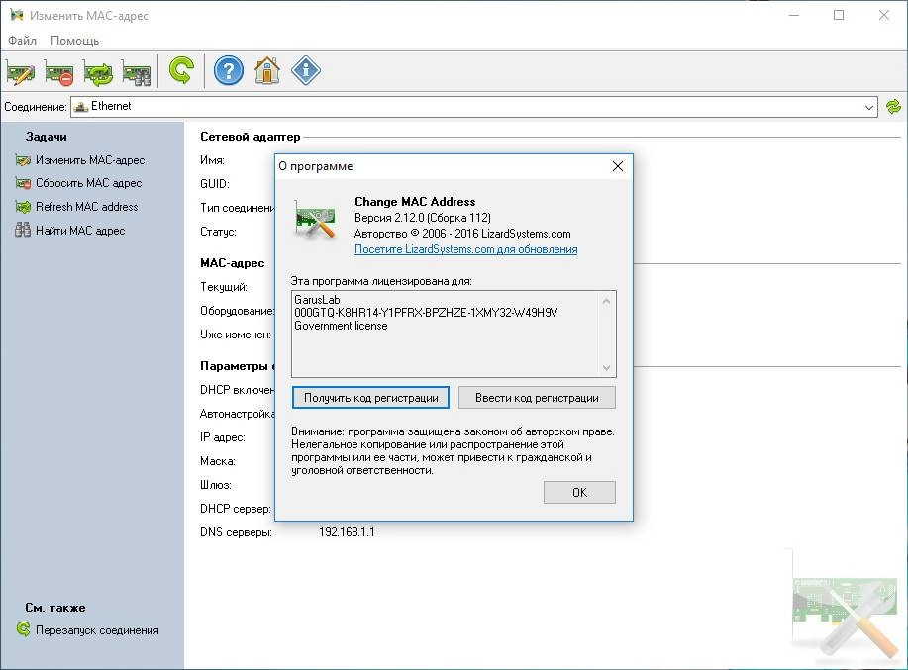Click the license text box scroll down arrow

[x=606, y=368]
